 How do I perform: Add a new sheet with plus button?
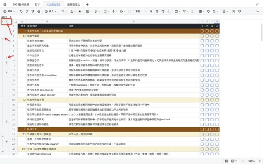(x=87, y=4)
